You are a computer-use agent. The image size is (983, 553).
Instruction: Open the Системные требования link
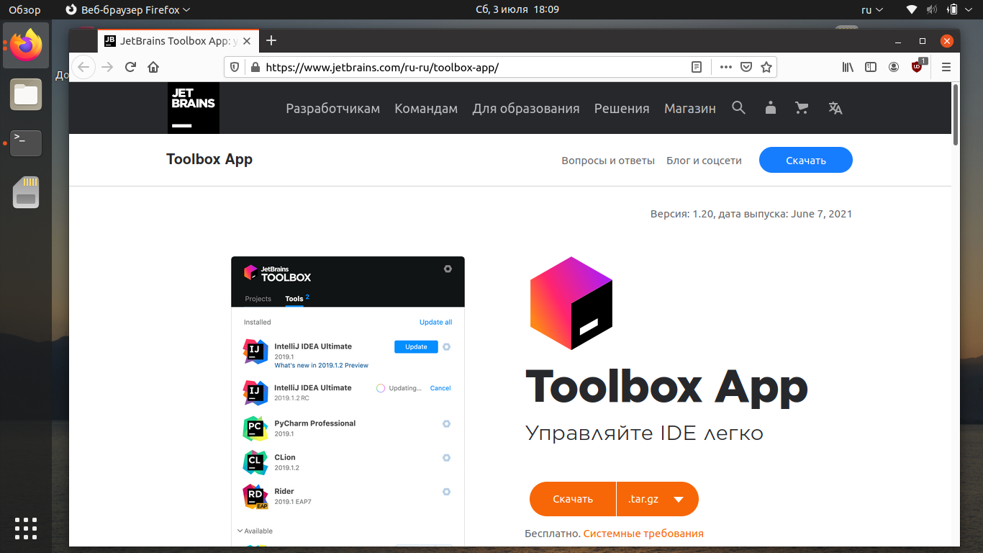tap(643, 534)
